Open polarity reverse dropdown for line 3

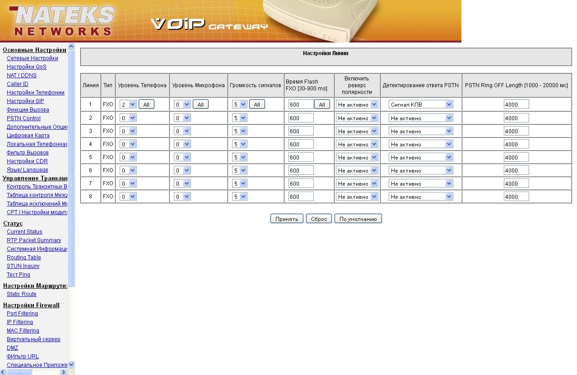click(x=357, y=131)
